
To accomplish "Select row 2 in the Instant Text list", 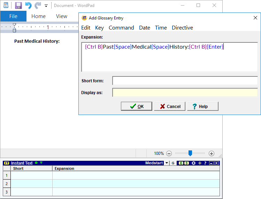I will click(112, 184).
